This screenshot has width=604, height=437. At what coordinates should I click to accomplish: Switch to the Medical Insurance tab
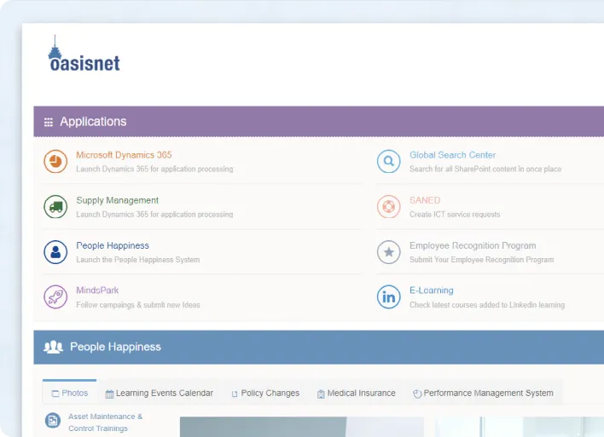point(357,394)
